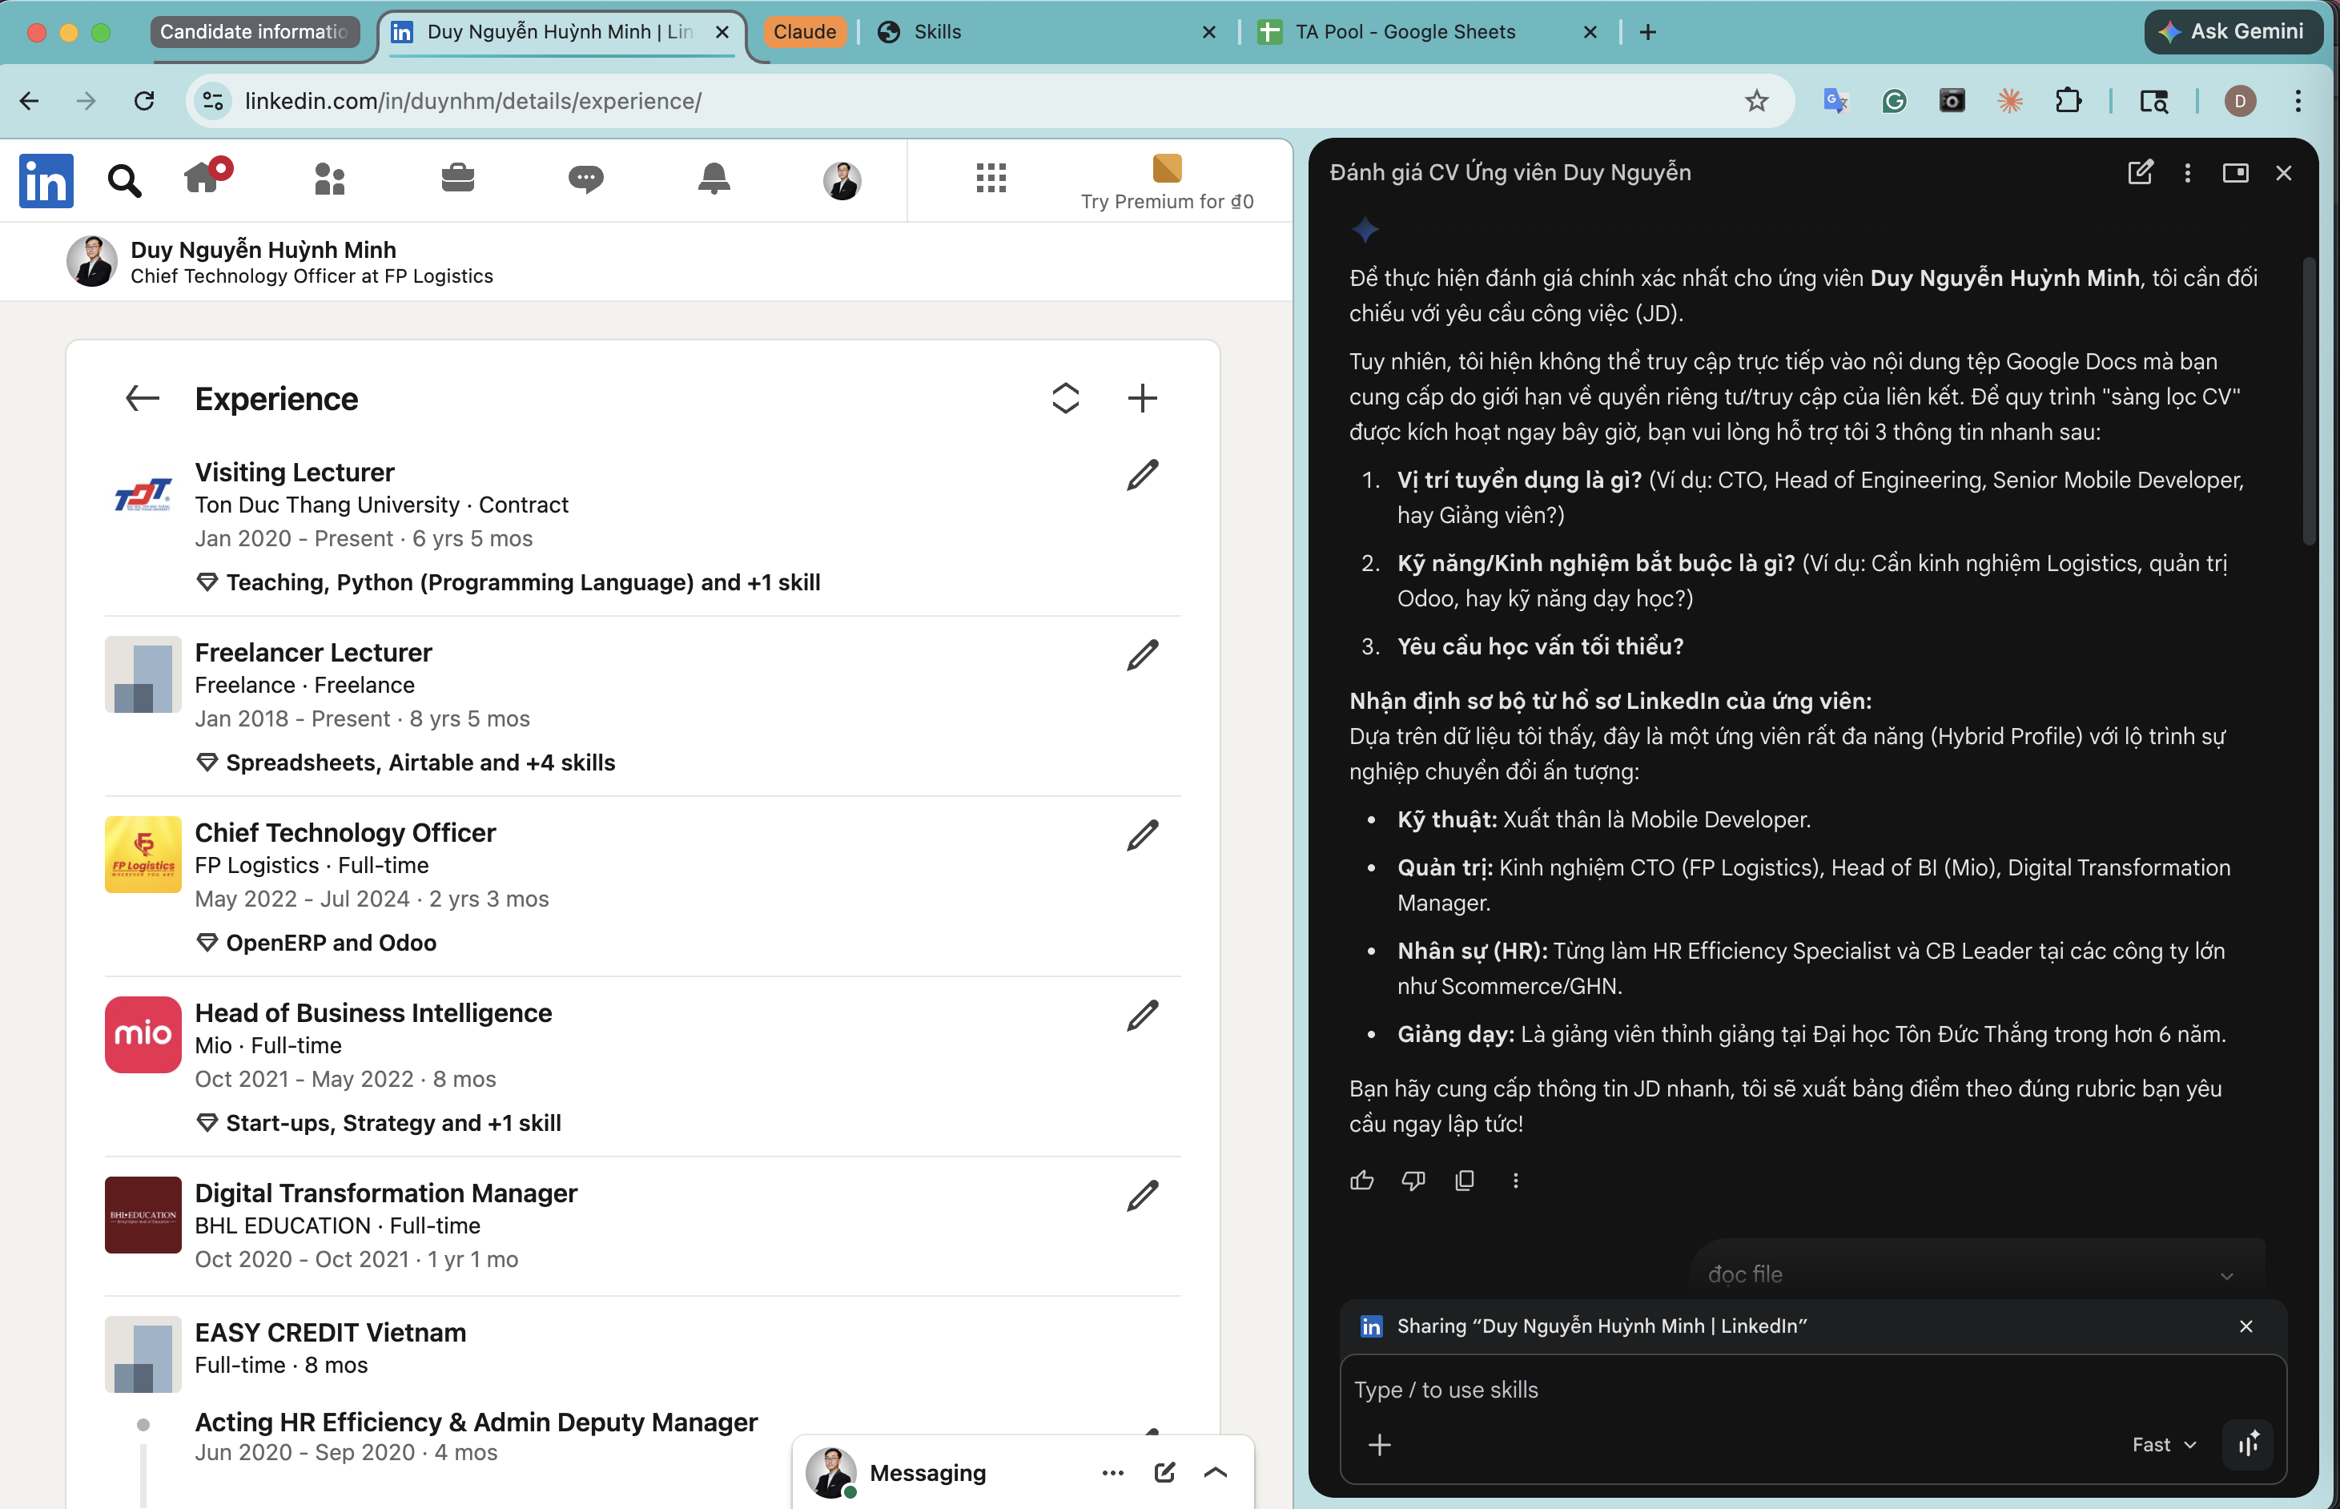2340x1509 pixels.
Task: Expand the "đọc file" prompt chevron
Action: pyautogui.click(x=2226, y=1276)
